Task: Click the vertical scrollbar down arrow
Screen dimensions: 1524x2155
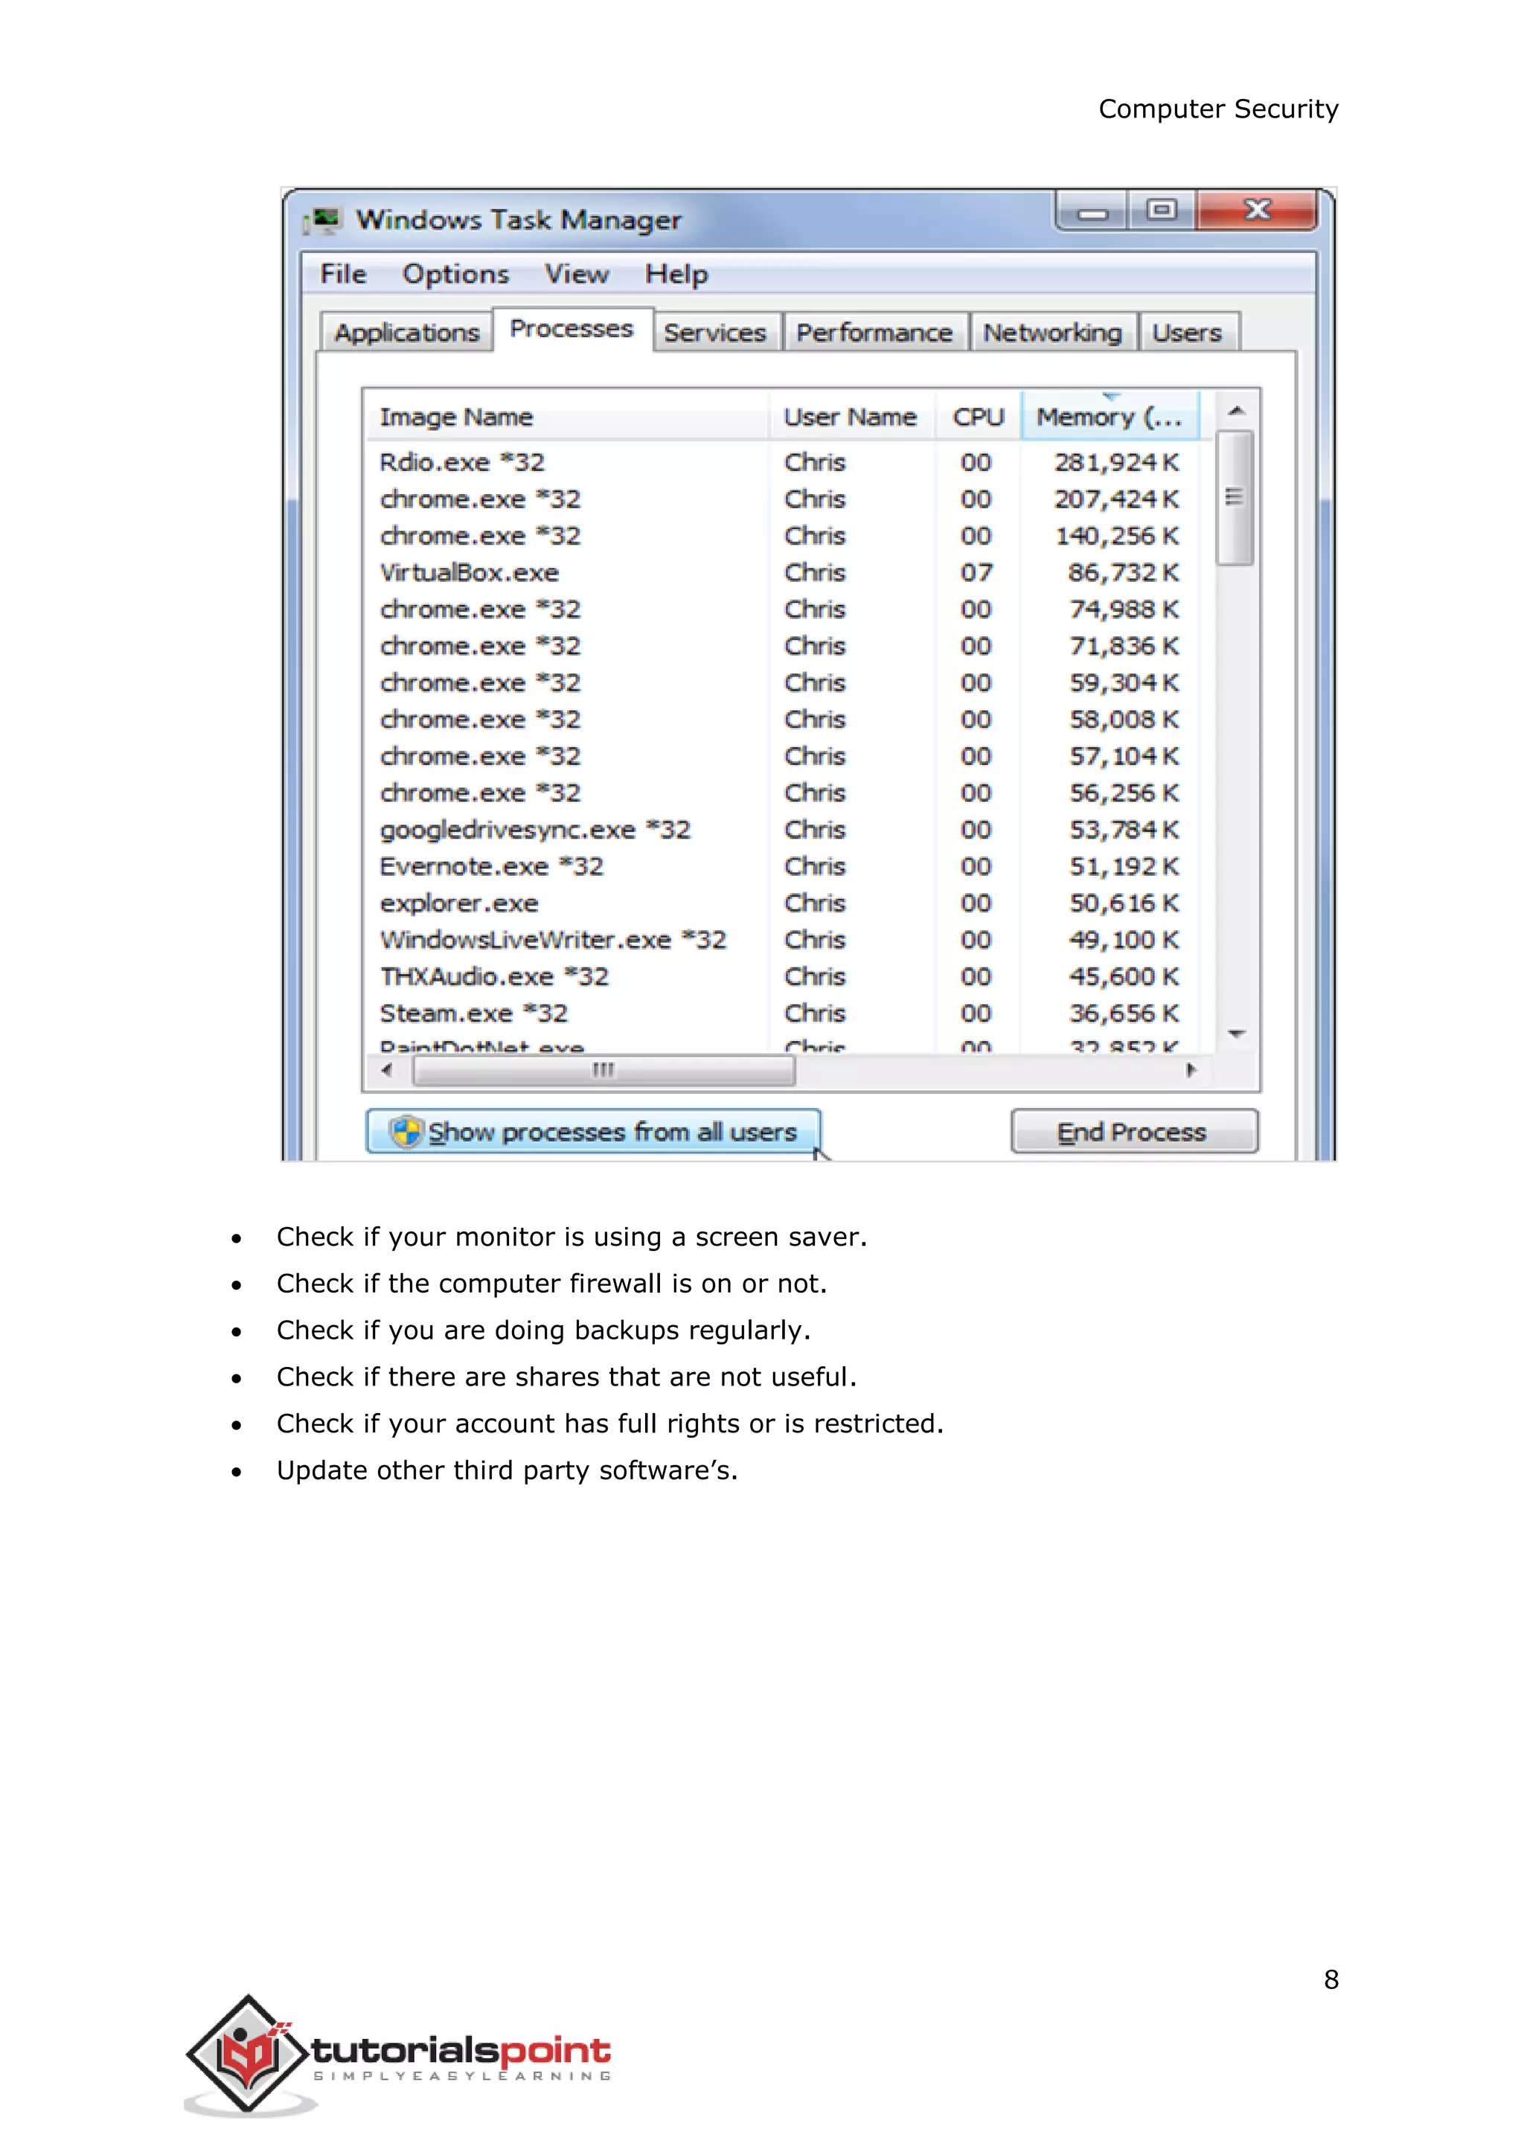Action: 1236,1034
